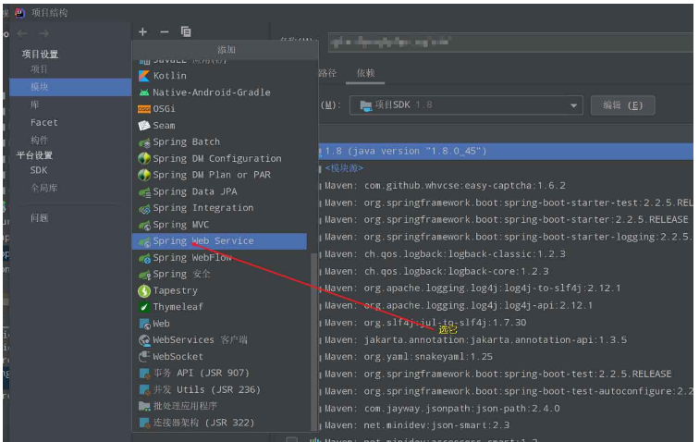Click the Spring DM Plan or PAR icon
Image resolution: width=699 pixels, height=442 pixels.
tap(144, 176)
